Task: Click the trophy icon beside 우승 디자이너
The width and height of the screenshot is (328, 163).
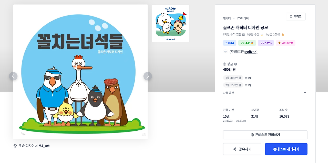Action: tap(15, 146)
